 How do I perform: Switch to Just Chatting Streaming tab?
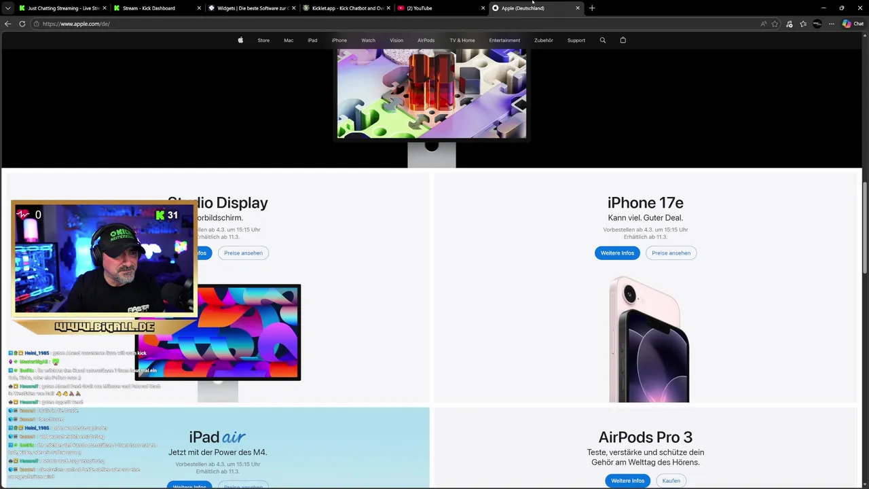pyautogui.click(x=62, y=8)
